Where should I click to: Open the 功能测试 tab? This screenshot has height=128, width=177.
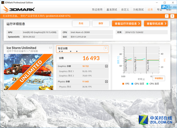[x=138, y=9]
